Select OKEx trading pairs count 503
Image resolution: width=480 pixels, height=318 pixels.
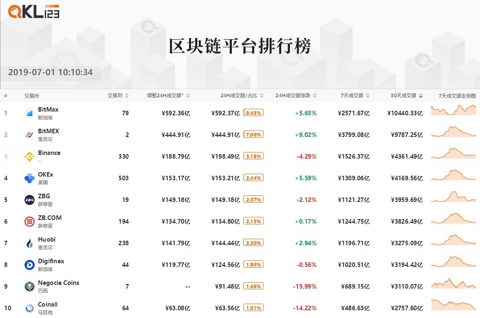coord(124,178)
